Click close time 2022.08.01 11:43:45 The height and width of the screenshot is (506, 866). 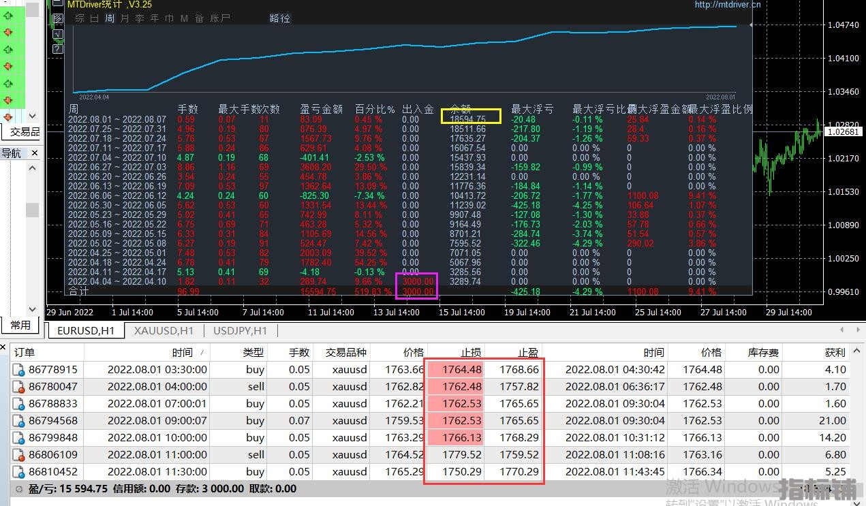[615, 472]
